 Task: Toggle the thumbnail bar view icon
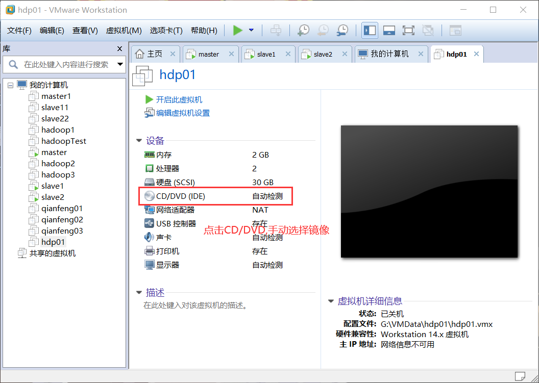[x=389, y=30]
